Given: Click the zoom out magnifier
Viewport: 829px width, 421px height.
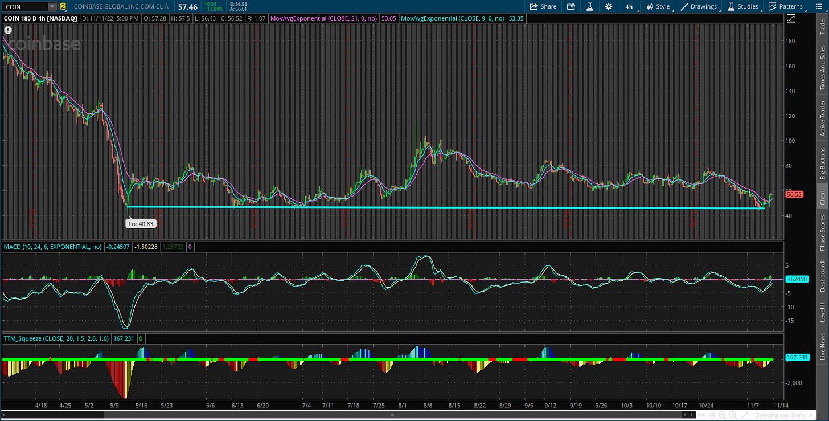Looking at the screenshot, I should (733, 415).
